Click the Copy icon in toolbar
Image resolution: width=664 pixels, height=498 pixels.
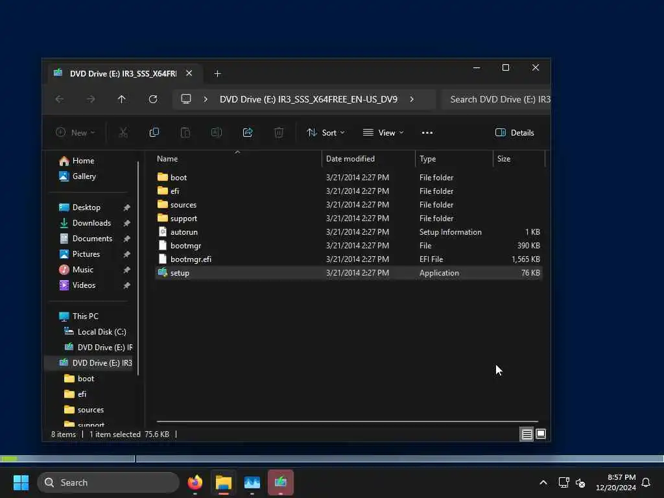(x=154, y=132)
